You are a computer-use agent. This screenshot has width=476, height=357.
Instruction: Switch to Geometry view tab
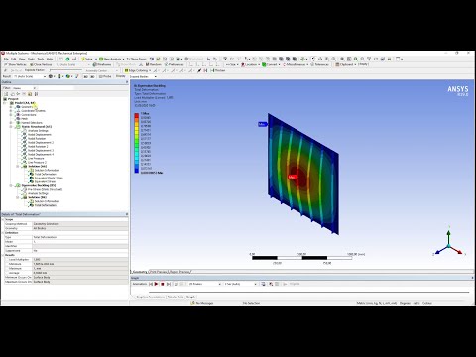[x=140, y=272]
